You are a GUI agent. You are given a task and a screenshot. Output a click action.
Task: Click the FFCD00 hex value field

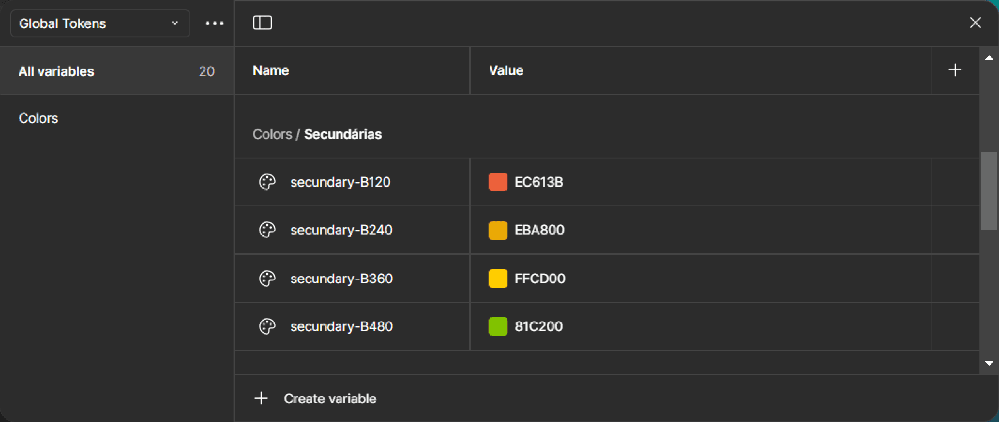(540, 278)
